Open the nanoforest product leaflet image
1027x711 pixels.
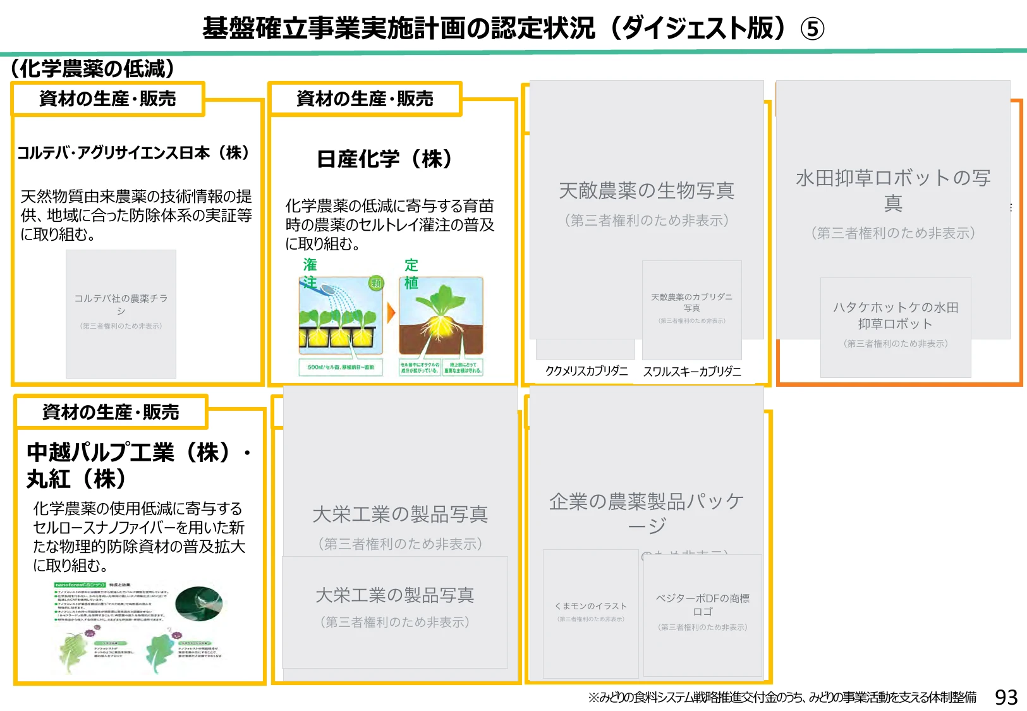(139, 629)
